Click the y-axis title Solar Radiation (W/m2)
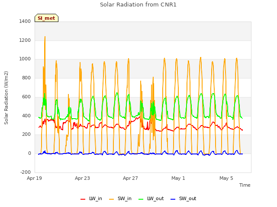Screen dimensions: 277x207 [6, 98]
